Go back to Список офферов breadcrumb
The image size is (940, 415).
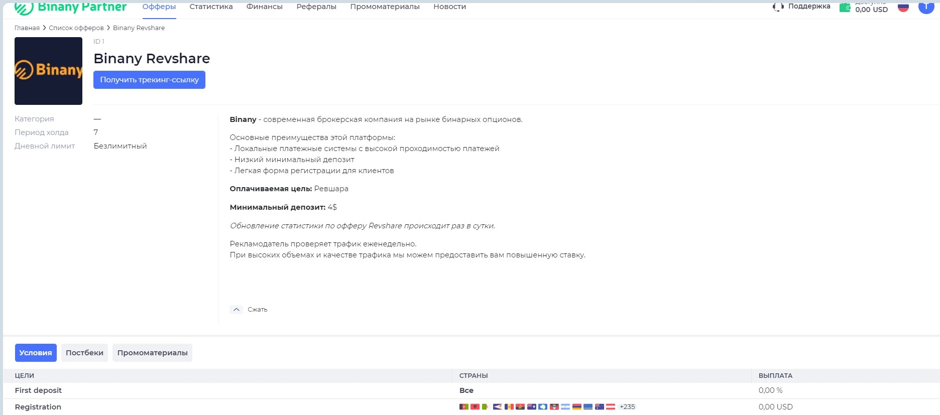coord(76,28)
